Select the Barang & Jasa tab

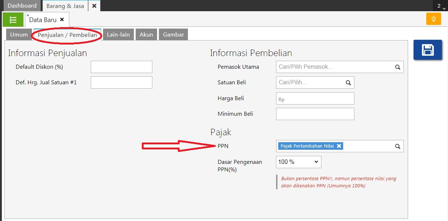tap(65, 6)
